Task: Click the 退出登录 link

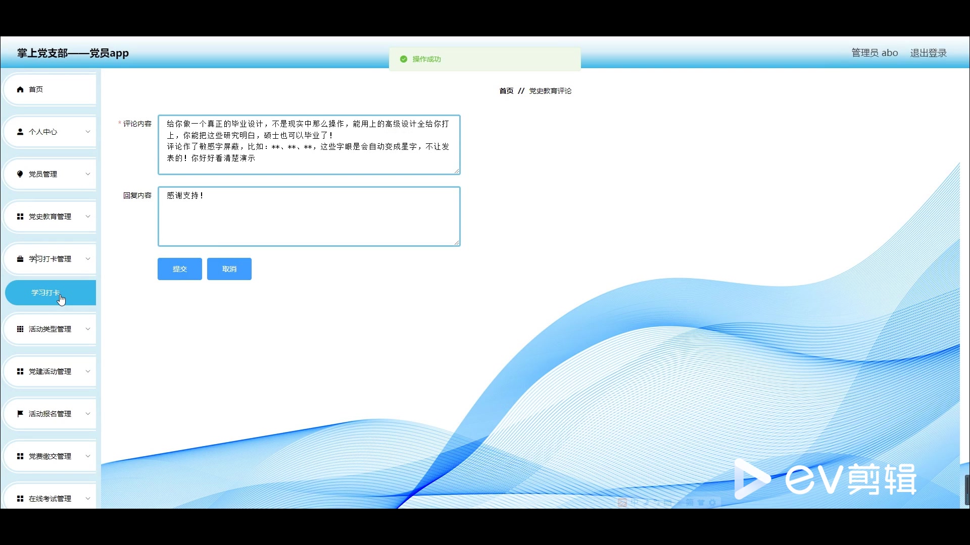Action: pos(928,53)
